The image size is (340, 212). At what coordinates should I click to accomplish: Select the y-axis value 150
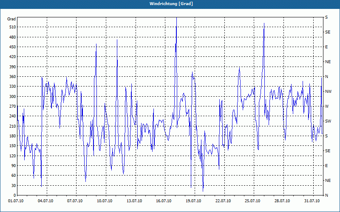[13, 146]
